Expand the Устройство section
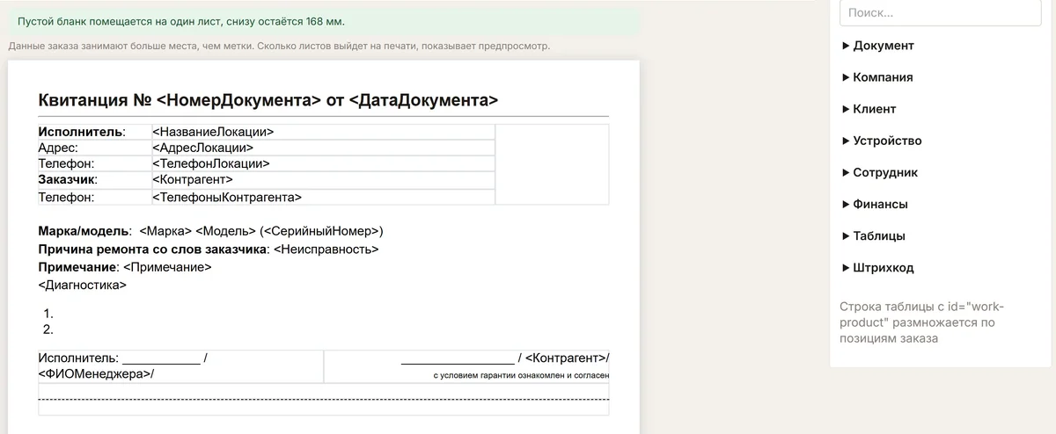1056x434 pixels. pyautogui.click(x=882, y=141)
